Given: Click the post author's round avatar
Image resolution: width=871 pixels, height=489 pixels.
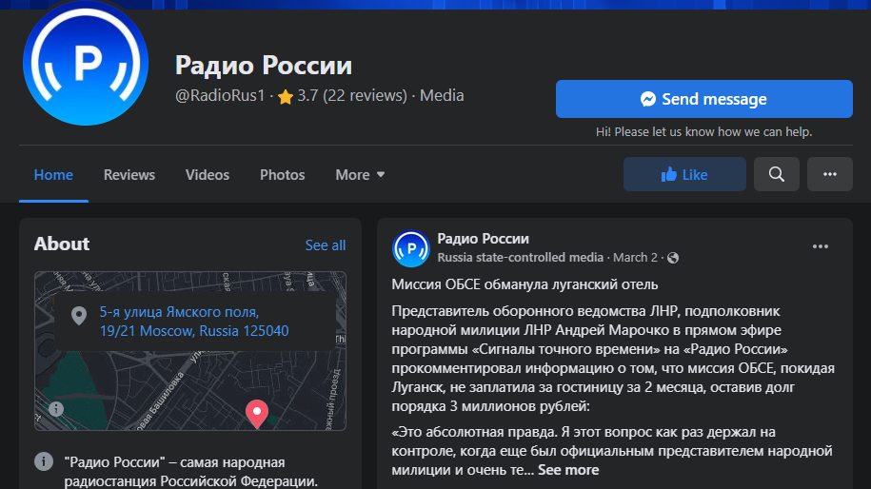Looking at the screenshot, I should (x=411, y=248).
